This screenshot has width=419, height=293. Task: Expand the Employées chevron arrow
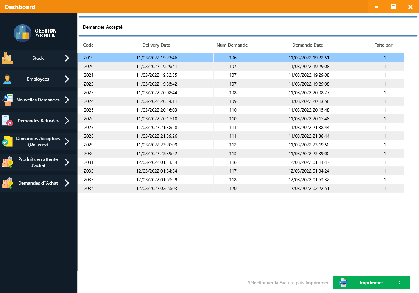point(67,79)
